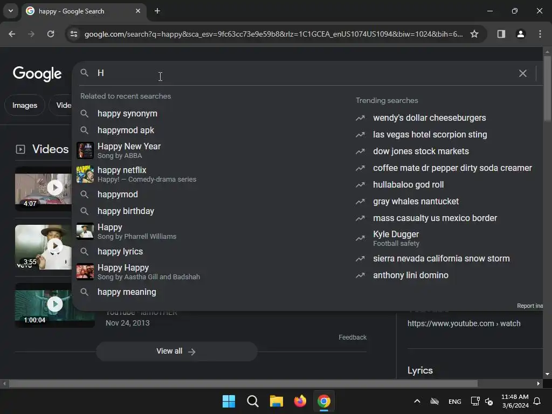Select trending gray whales nantucket

click(x=416, y=202)
